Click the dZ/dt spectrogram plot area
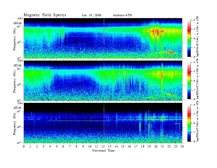Screen dimensions: 217x168 103,123
